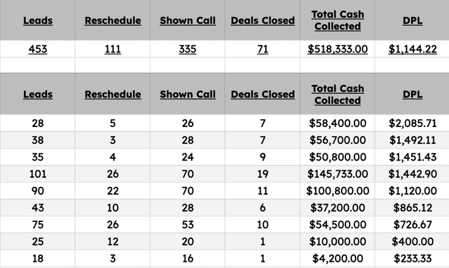Screen dimensions: 449x268
Task: Click the DPL cell showing $400.00
Action: coord(412,242)
